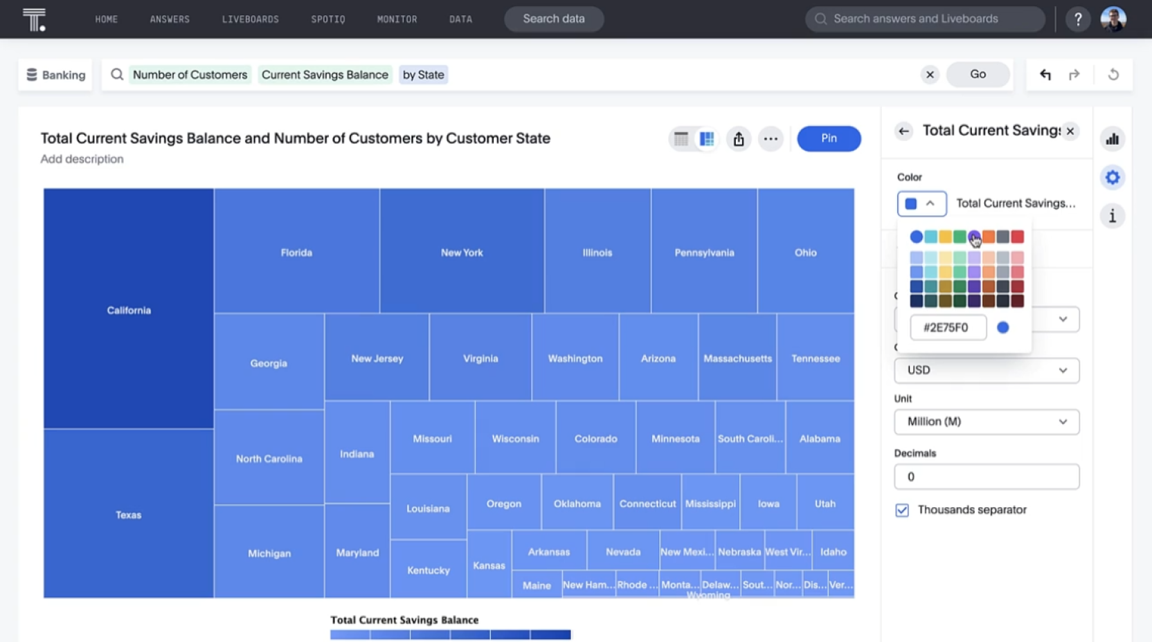Image resolution: width=1152 pixels, height=642 pixels.
Task: Open the Unit dropdown showing Million (M)
Action: click(986, 422)
